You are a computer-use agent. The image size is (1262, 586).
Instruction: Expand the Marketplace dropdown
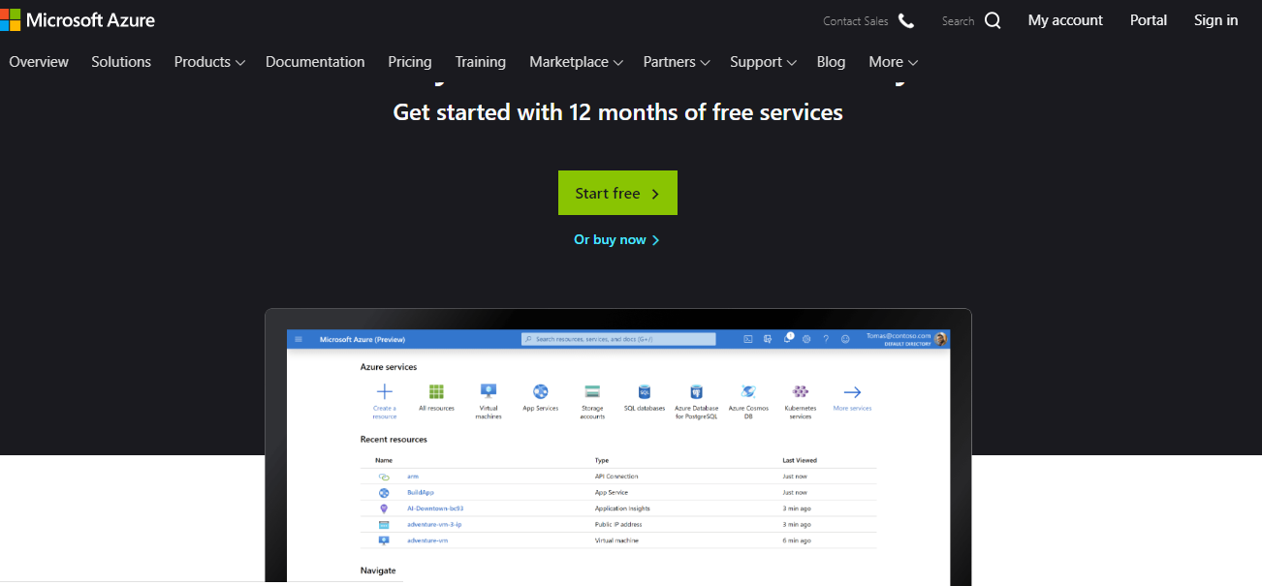(576, 62)
